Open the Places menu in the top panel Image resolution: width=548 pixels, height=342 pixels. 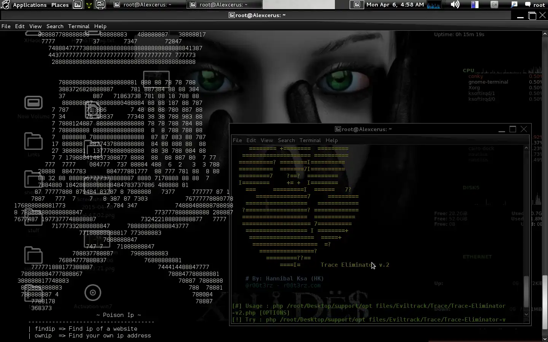click(x=60, y=5)
